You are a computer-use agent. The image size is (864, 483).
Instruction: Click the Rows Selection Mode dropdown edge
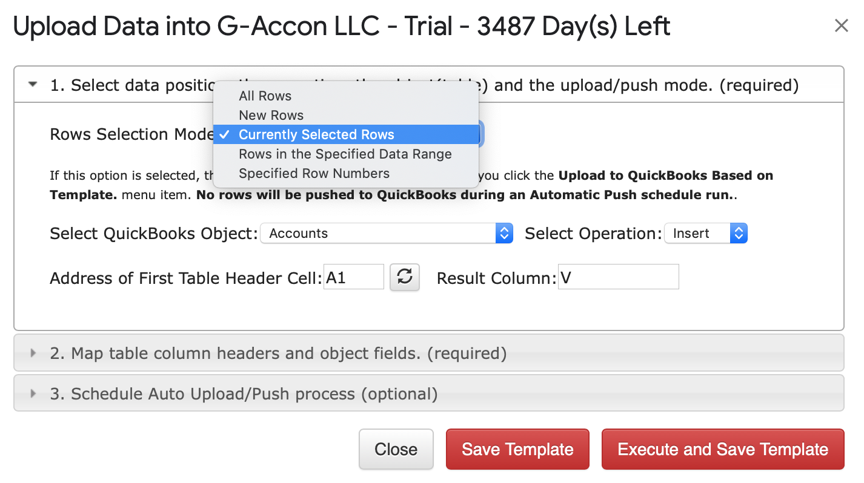coord(481,134)
